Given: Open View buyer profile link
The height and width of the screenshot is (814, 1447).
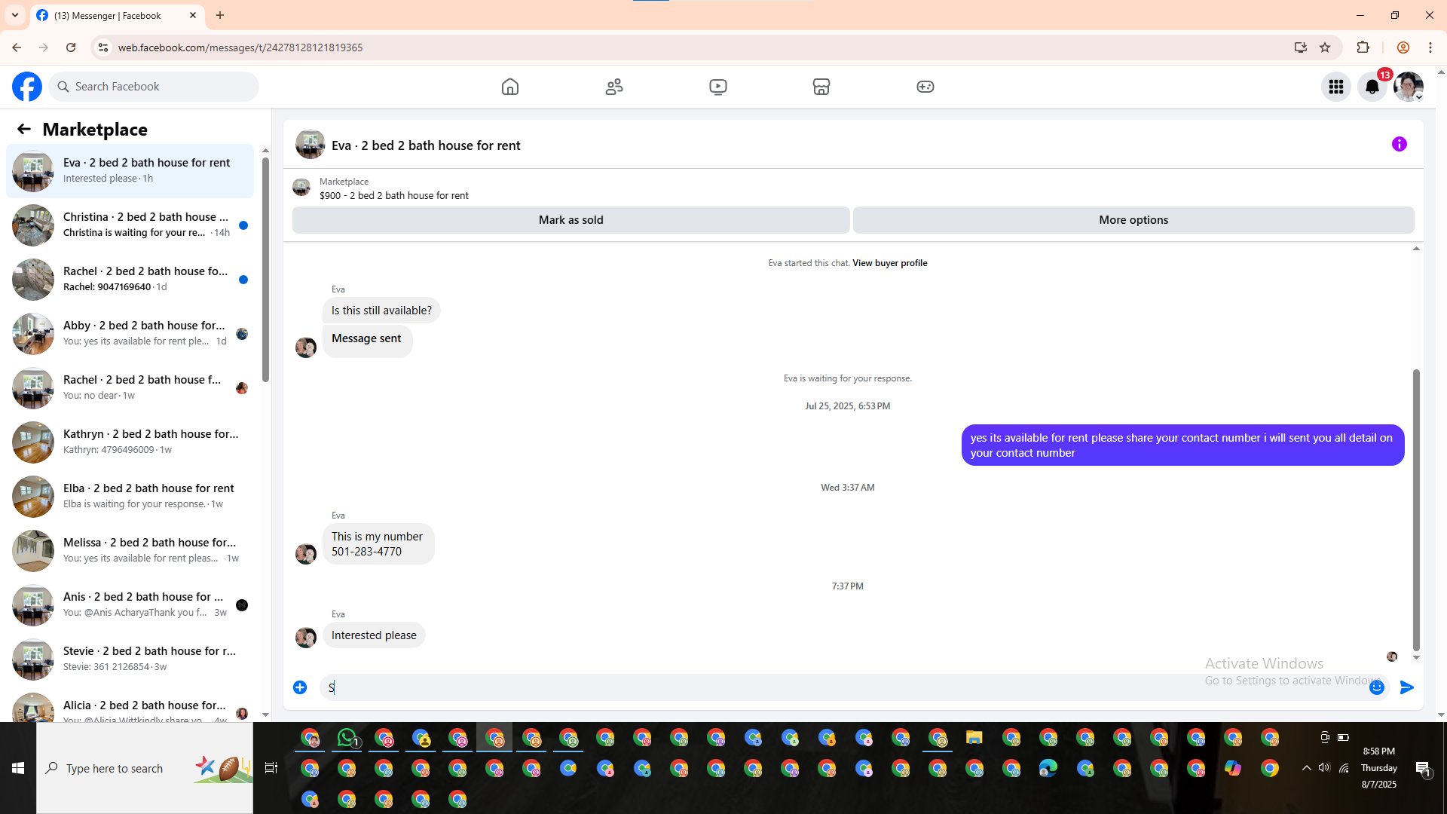Looking at the screenshot, I should (x=890, y=263).
